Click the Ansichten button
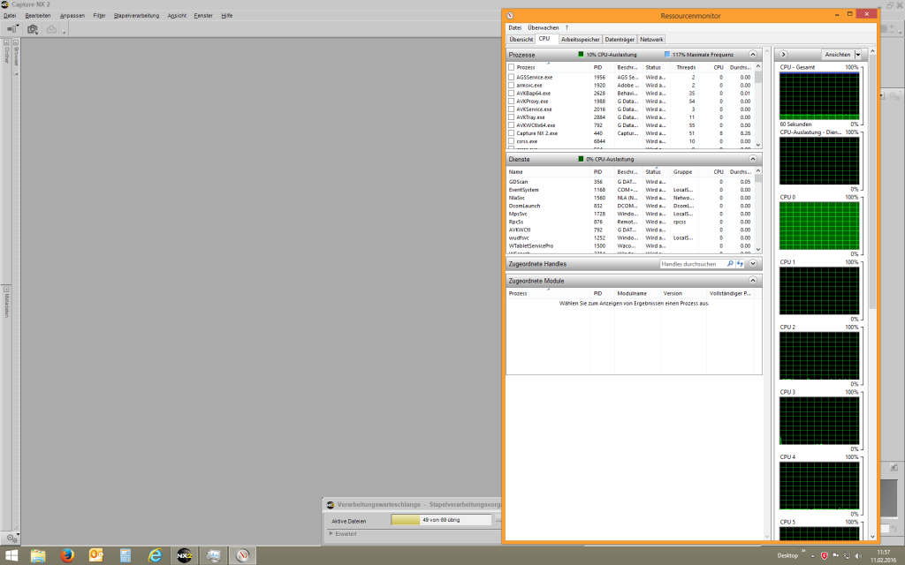This screenshot has width=905, height=565. [x=838, y=54]
